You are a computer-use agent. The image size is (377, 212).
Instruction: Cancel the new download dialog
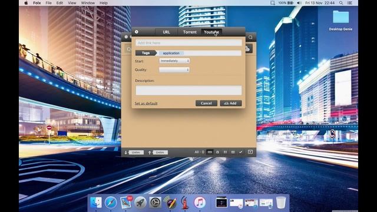click(x=206, y=103)
